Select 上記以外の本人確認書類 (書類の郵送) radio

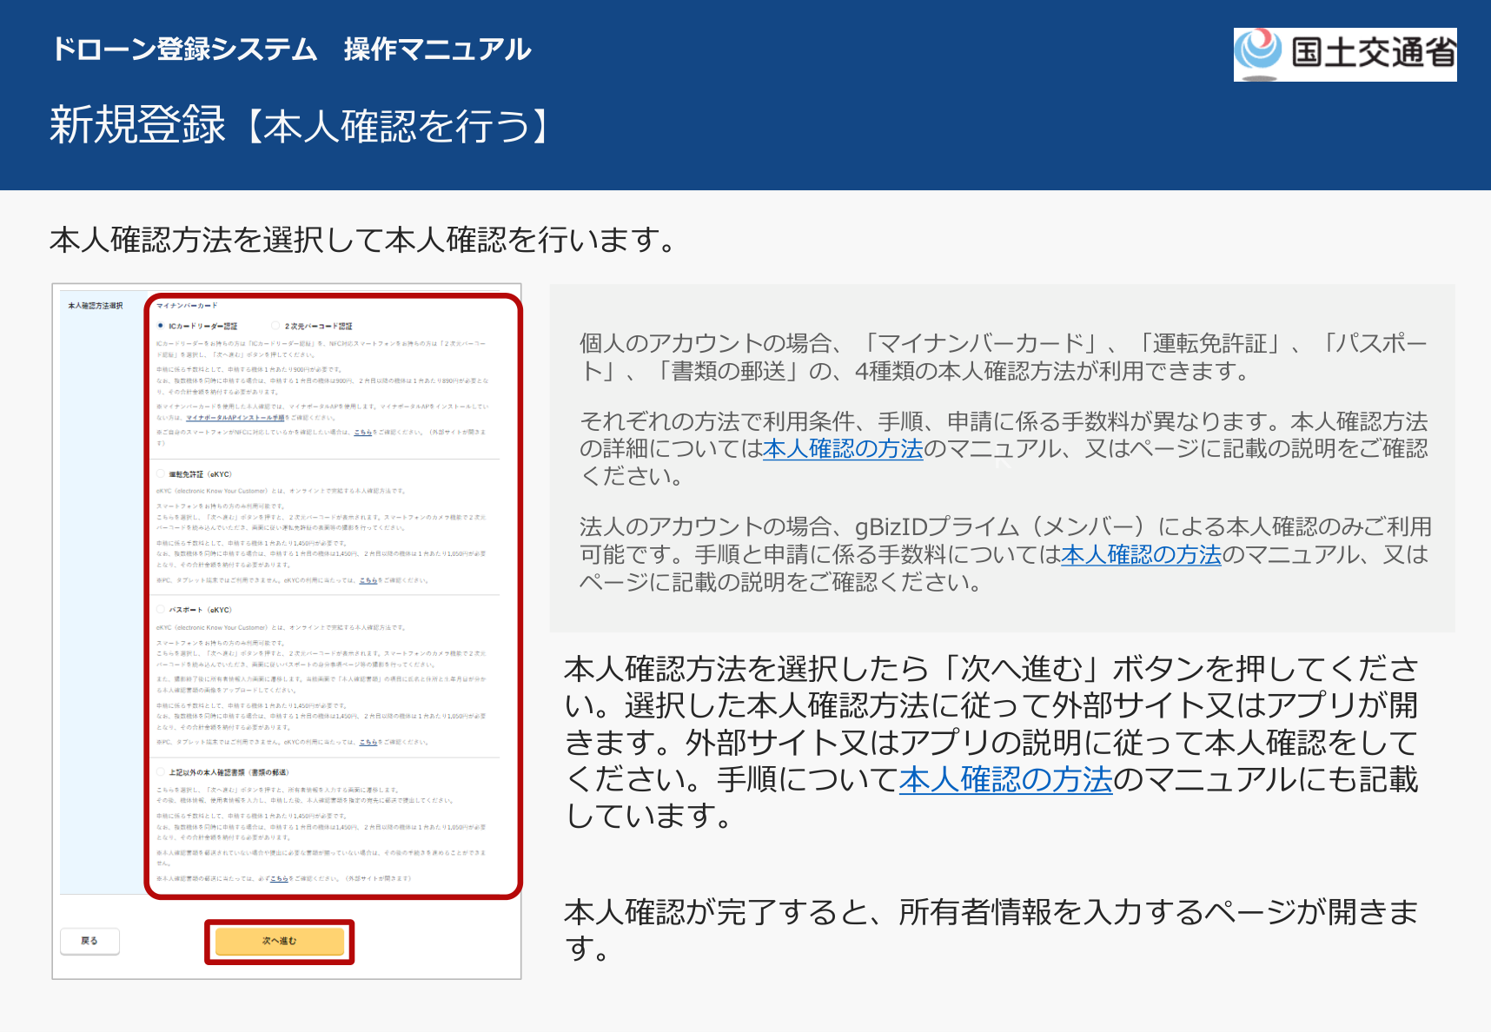pos(161,772)
